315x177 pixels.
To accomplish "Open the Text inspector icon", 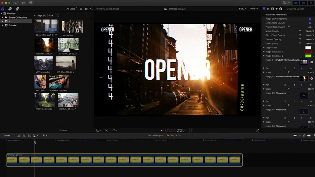I will (268, 9).
